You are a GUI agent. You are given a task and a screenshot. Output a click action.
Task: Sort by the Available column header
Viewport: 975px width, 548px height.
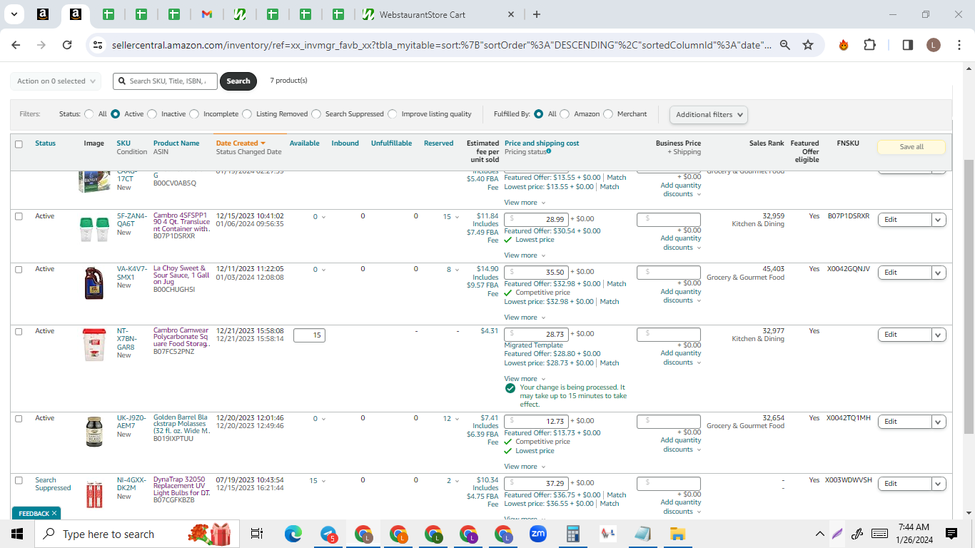point(304,143)
